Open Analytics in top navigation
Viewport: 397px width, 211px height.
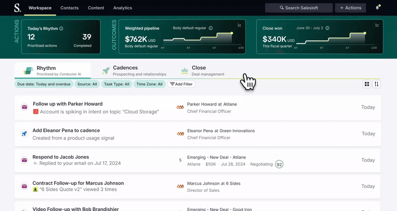123,8
